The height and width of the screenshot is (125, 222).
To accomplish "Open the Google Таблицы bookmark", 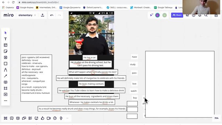I will click(x=163, y=8).
